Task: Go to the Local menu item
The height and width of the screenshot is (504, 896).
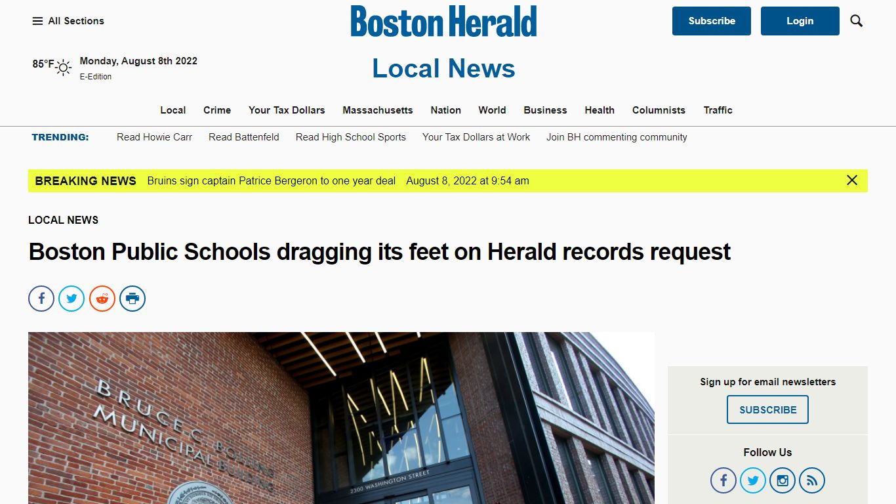Action: tap(173, 110)
